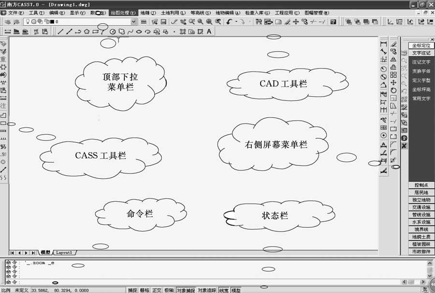Select the Line drawing tool
This screenshot has height=293, width=435.
[x=59, y=32]
